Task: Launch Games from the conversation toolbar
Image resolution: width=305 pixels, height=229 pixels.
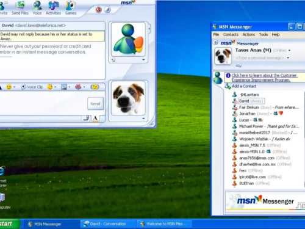Action: (x=71, y=8)
